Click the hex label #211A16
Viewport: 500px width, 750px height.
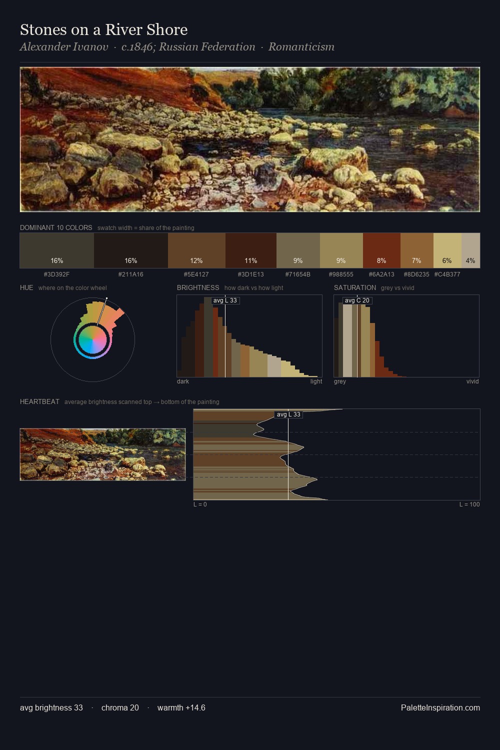(131, 274)
